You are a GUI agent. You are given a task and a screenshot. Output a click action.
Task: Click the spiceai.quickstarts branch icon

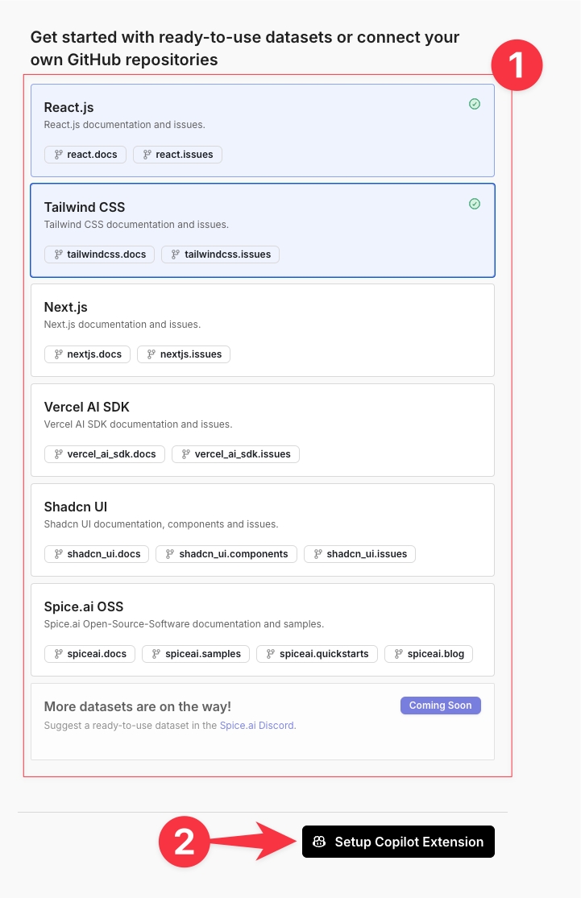(271, 654)
